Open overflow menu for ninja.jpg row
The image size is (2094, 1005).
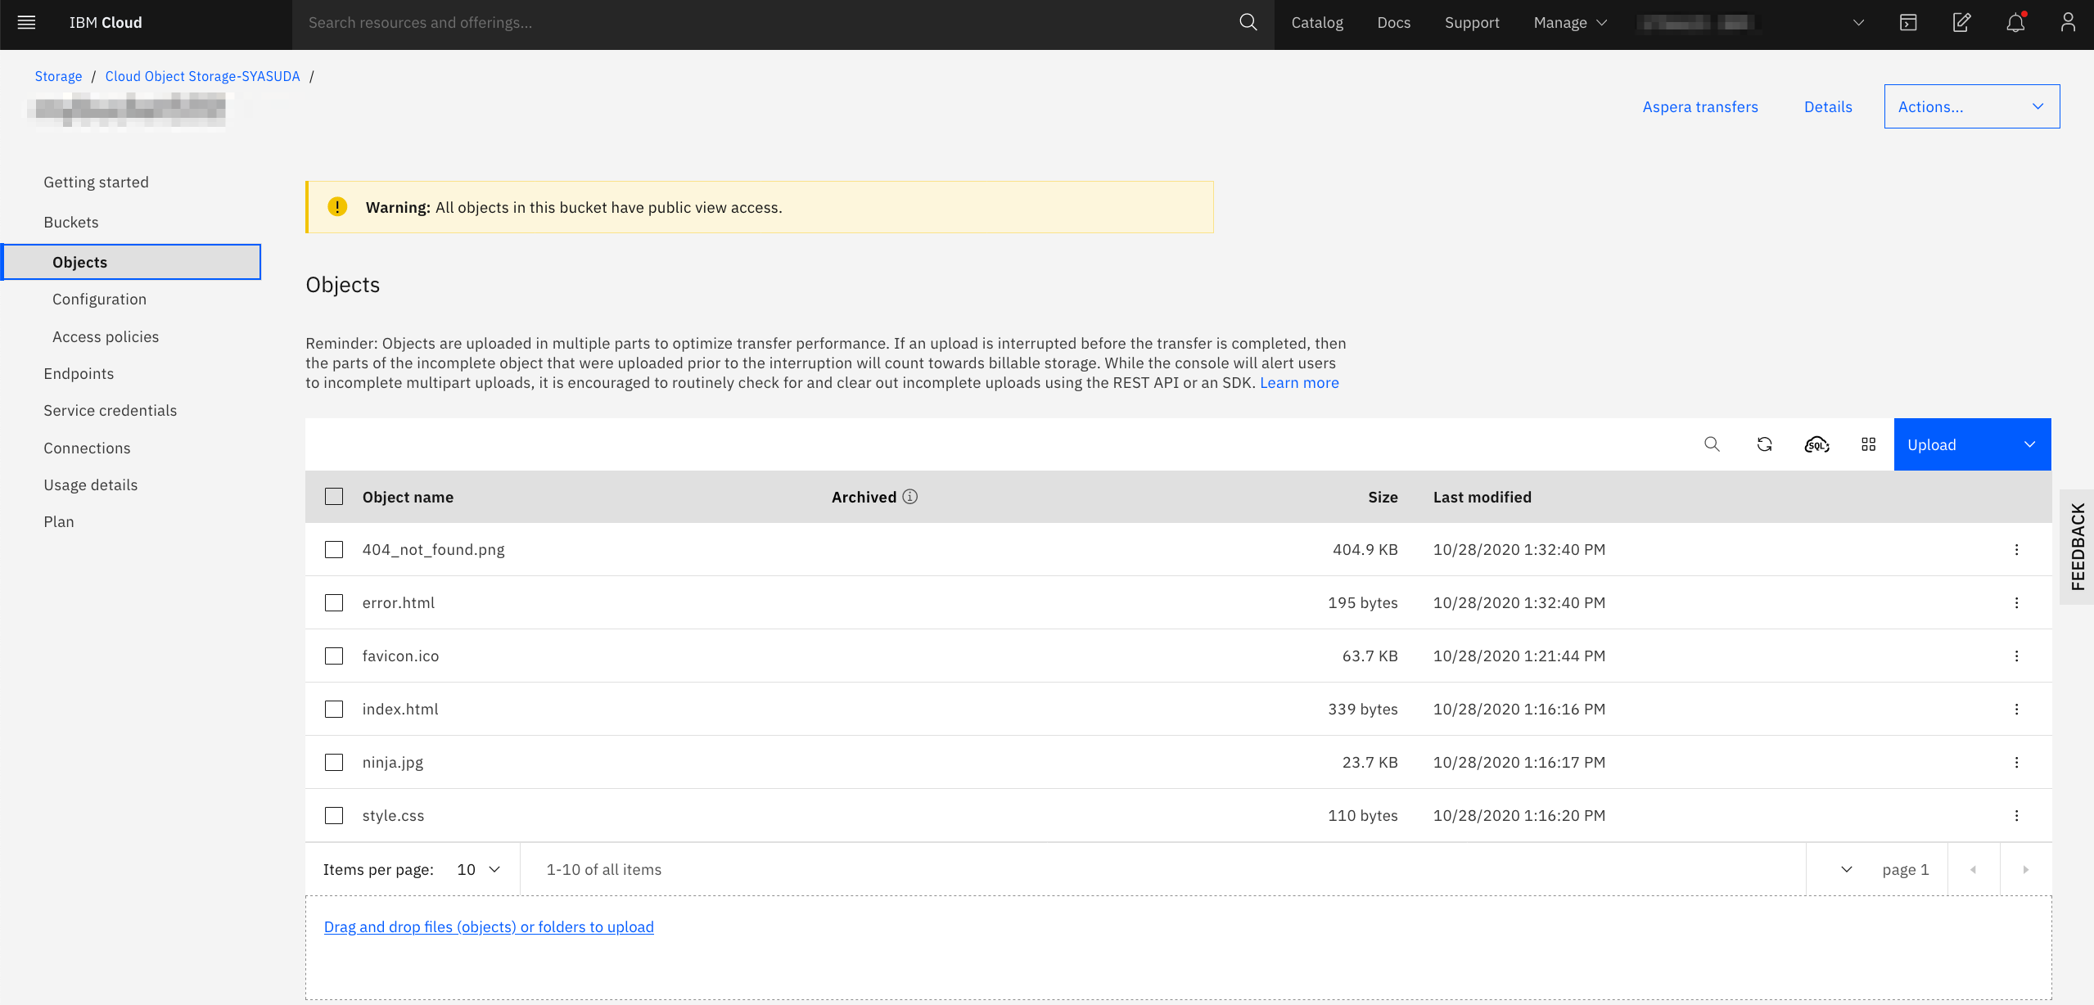2016,762
